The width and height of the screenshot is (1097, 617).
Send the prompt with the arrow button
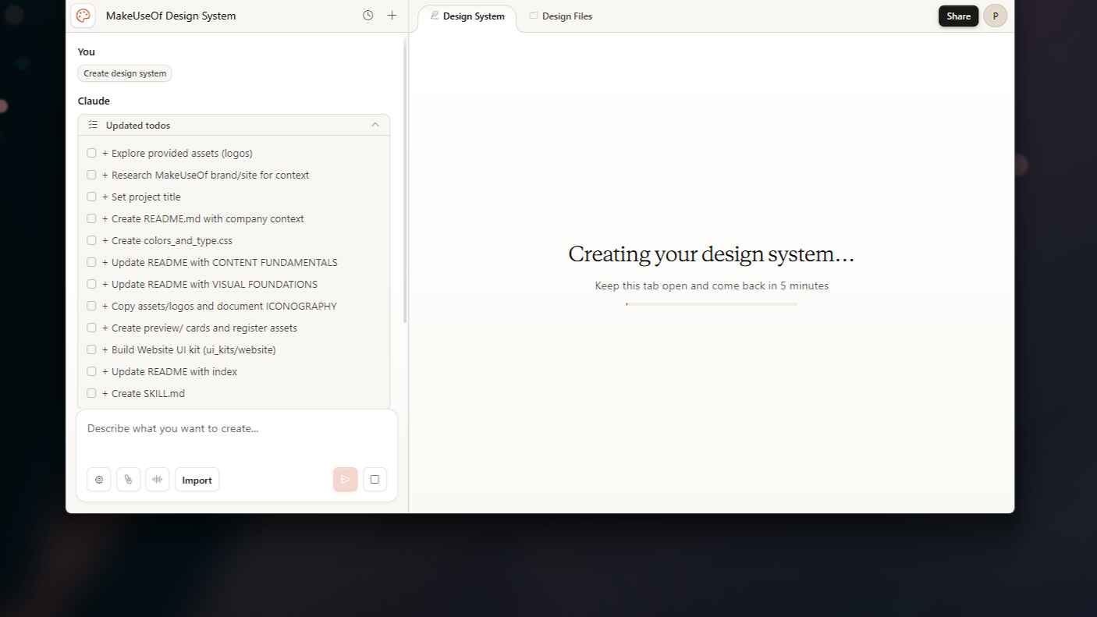point(346,480)
